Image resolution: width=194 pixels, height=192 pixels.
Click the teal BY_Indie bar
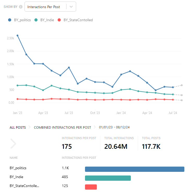(x=108, y=178)
